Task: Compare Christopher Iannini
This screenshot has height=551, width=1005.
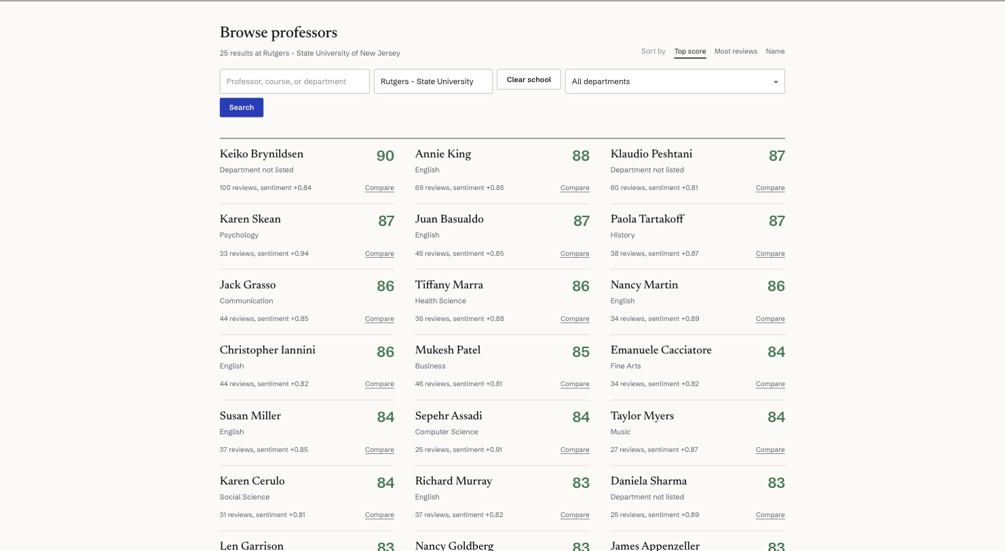Action: 379,384
